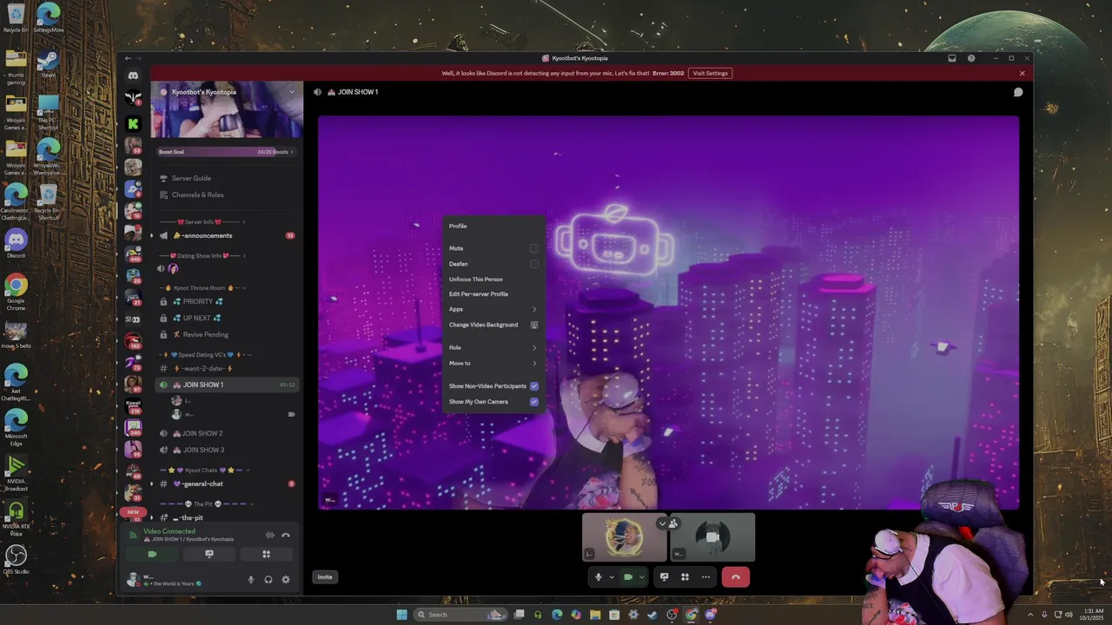Open the Kick server icon in sidebar

click(x=133, y=124)
